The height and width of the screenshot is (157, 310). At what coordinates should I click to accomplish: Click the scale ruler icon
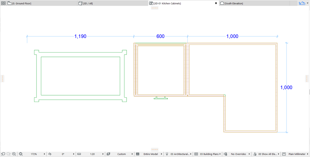click(79, 154)
